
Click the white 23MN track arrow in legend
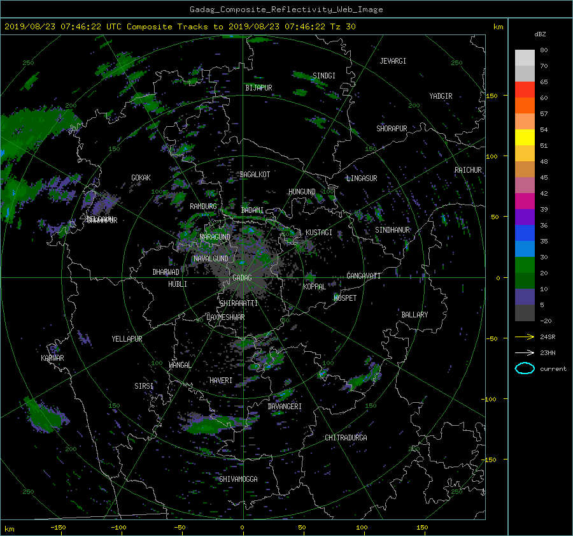pyautogui.click(x=525, y=352)
